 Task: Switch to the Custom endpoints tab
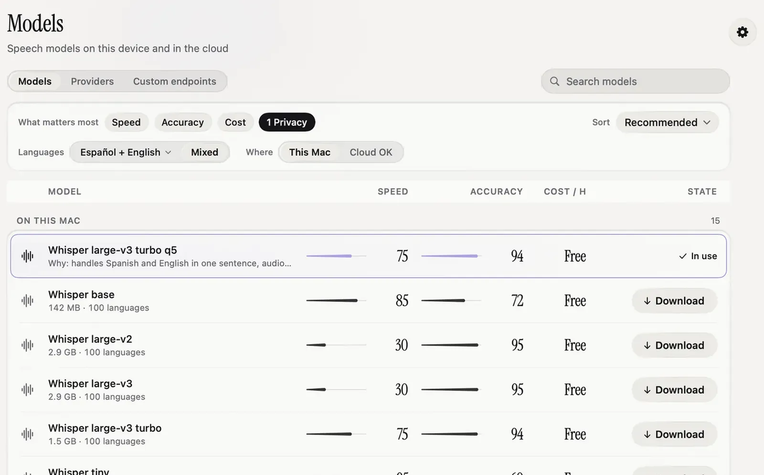(175, 81)
